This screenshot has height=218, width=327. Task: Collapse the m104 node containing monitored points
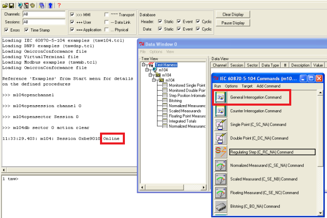(x=154, y=80)
